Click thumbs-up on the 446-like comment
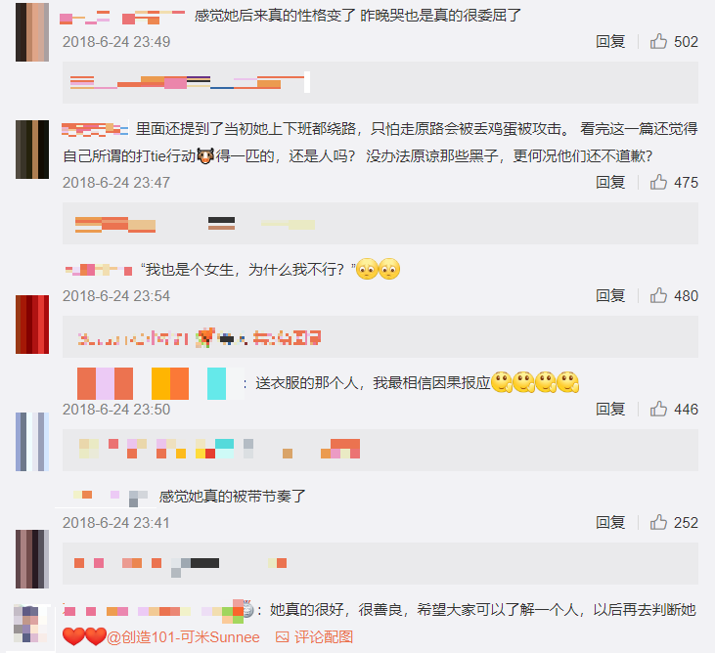This screenshot has height=653, width=715. tap(658, 409)
